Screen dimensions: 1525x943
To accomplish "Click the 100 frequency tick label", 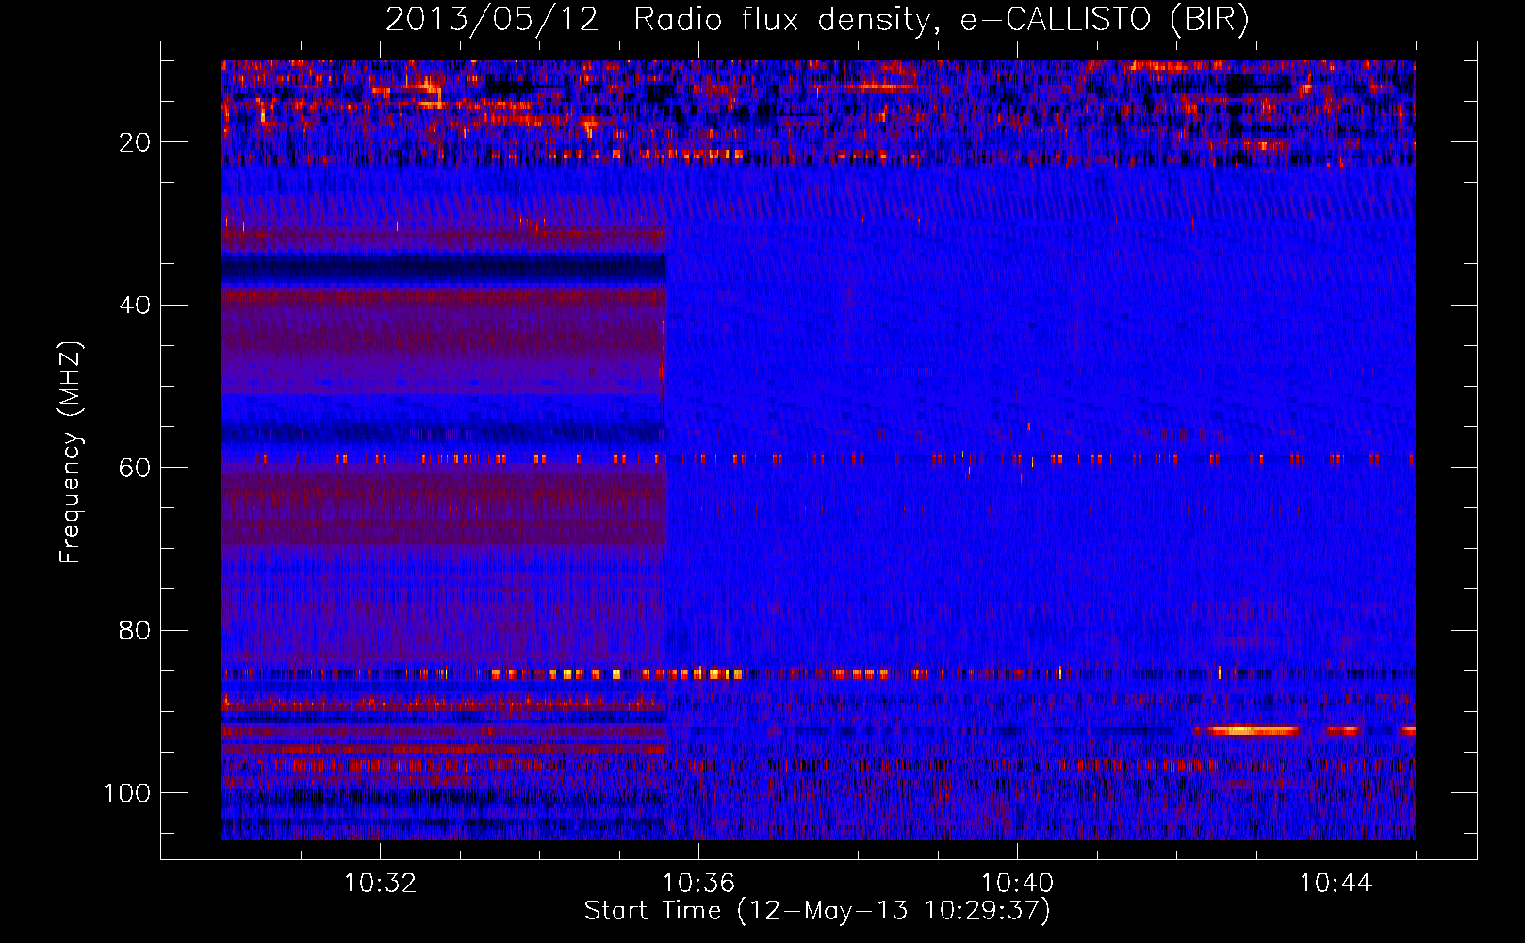I will [127, 793].
